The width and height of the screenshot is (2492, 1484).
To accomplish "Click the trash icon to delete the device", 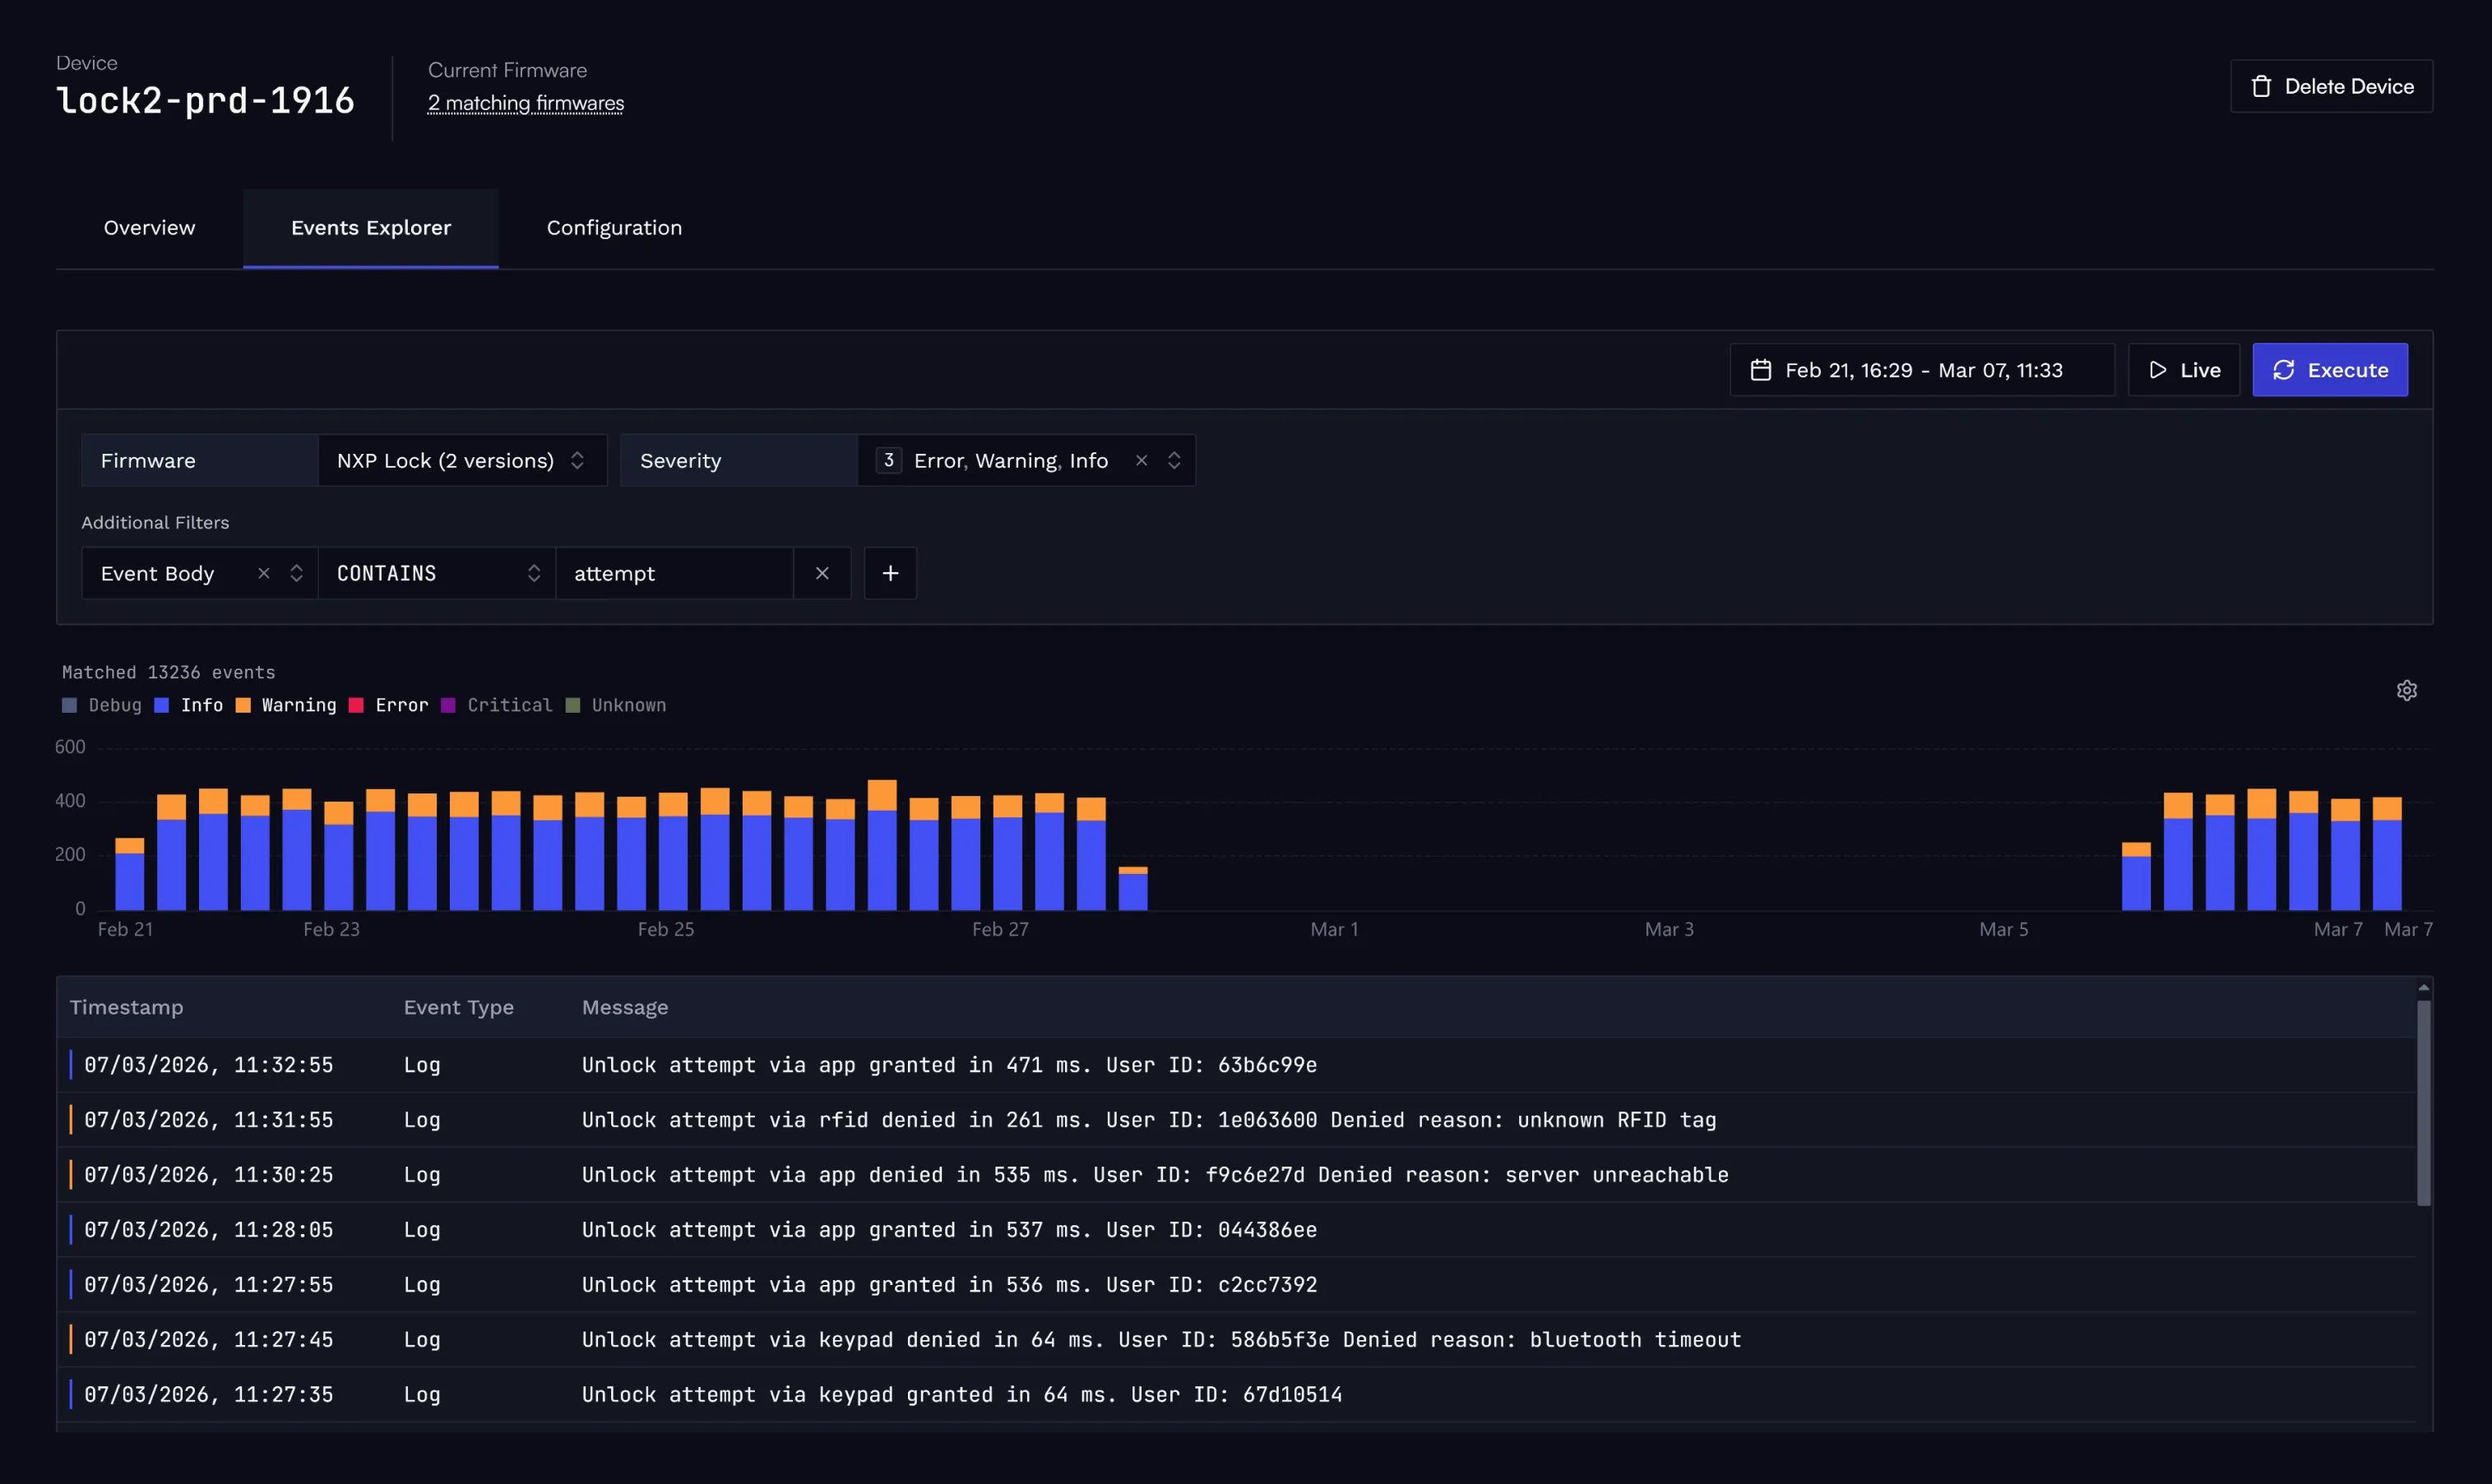I will pyautogui.click(x=2261, y=86).
